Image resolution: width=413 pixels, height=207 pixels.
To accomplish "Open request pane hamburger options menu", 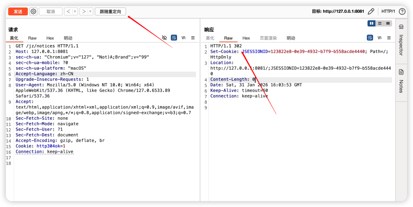I will click(193, 38).
